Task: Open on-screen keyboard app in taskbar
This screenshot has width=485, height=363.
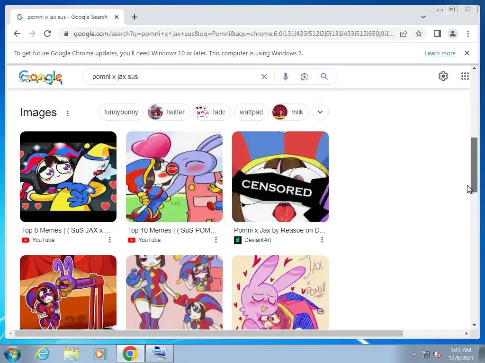Action: [159, 354]
